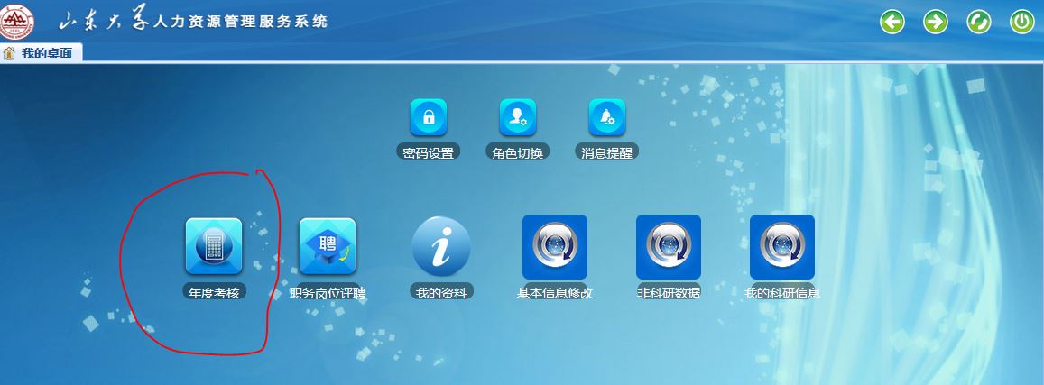The width and height of the screenshot is (1044, 385).
Task: Go forward with the green right arrow
Action: pos(936,22)
